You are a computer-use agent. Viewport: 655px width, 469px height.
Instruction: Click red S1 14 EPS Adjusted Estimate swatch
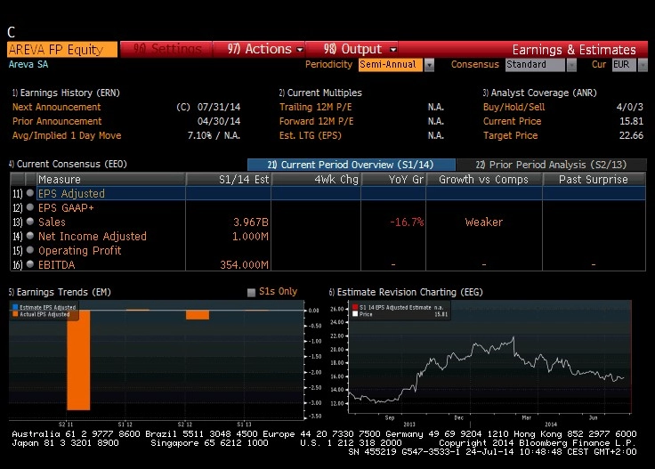click(355, 307)
